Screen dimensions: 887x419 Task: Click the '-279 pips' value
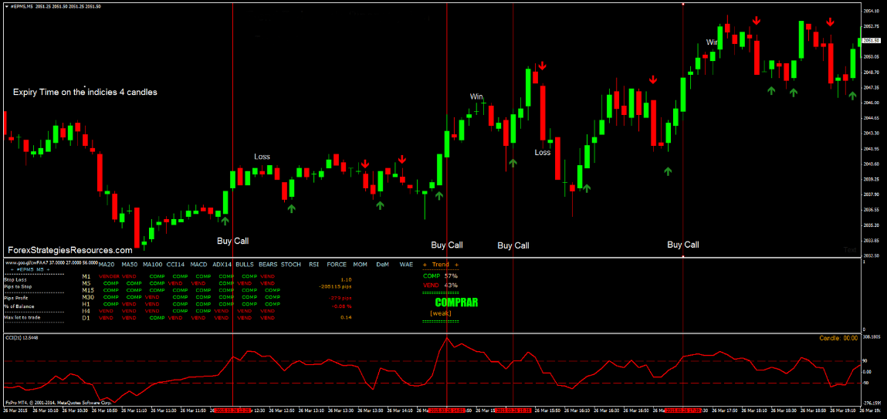[340, 297]
